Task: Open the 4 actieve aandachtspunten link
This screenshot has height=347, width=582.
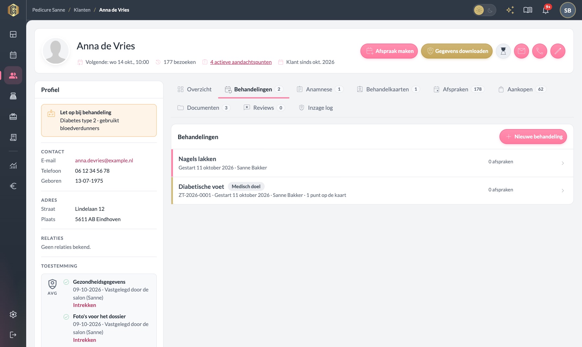Action: pyautogui.click(x=241, y=62)
